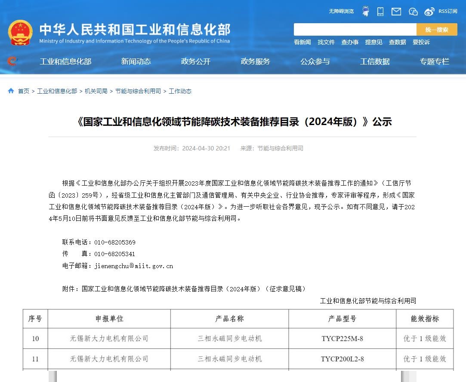Screen dimensions: 466x382
Task: Open the 政务公开 navigation menu
Action: click(x=195, y=61)
